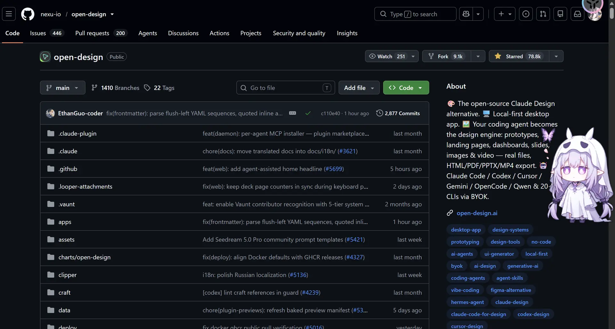Viewport: 615px width, 329px height.
Task: Select the desktop-app topic tag
Action: tap(466, 230)
